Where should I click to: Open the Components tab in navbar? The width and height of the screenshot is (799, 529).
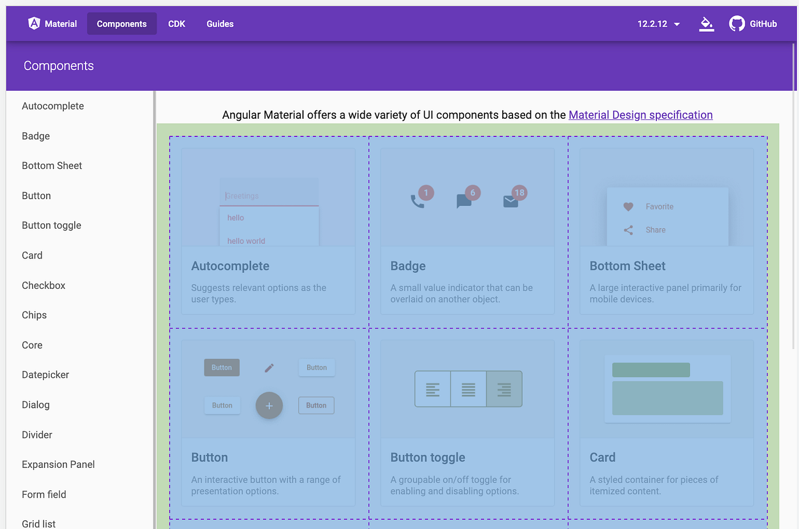click(122, 24)
